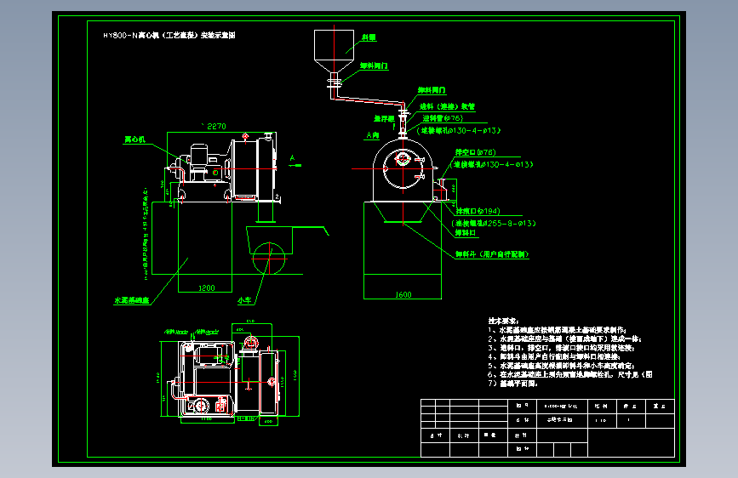This screenshot has width=738, height=478.
Task: Click the '小车' cart label
Action: [x=244, y=300]
